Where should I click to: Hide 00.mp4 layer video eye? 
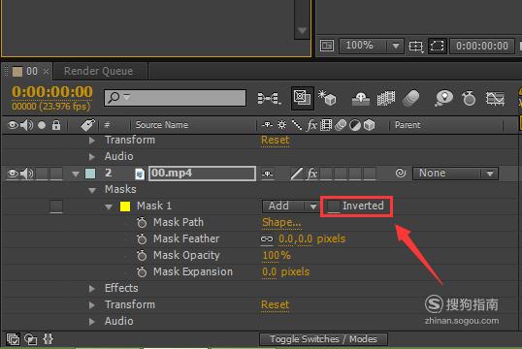point(13,174)
